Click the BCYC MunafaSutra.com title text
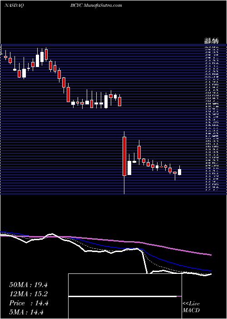227x319 pixels. (96, 5)
